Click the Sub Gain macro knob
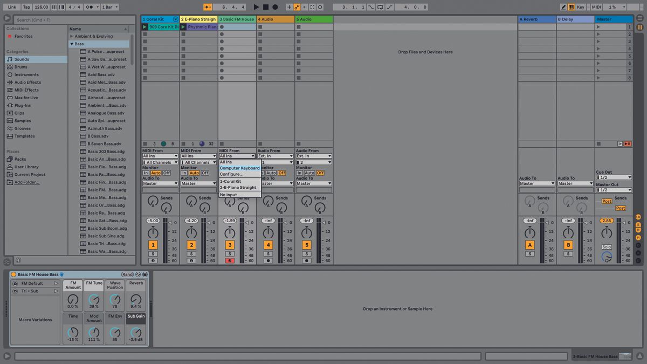 coord(136,332)
